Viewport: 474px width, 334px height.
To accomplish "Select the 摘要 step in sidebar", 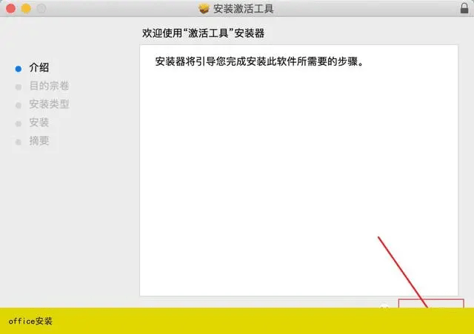I will pyautogui.click(x=39, y=142).
